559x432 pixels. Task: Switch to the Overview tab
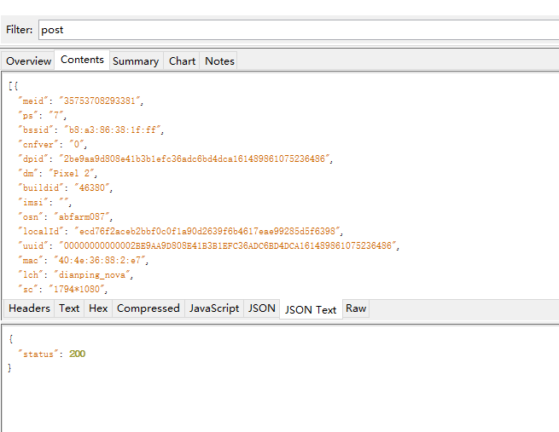28,60
